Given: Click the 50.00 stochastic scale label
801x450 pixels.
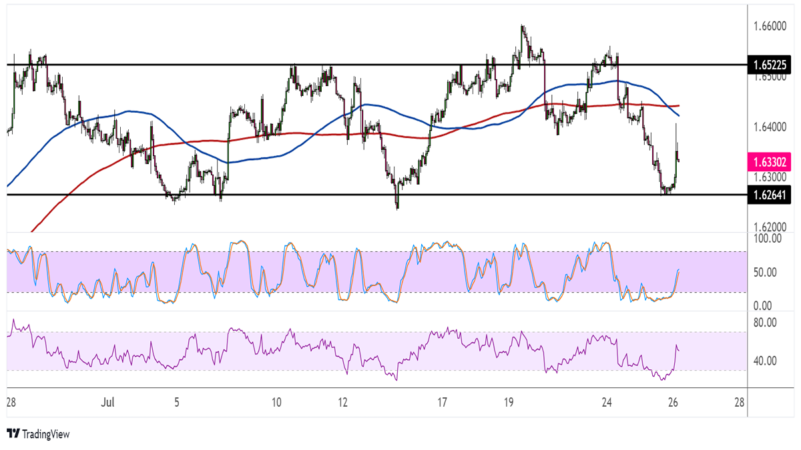Looking at the screenshot, I should (x=765, y=272).
